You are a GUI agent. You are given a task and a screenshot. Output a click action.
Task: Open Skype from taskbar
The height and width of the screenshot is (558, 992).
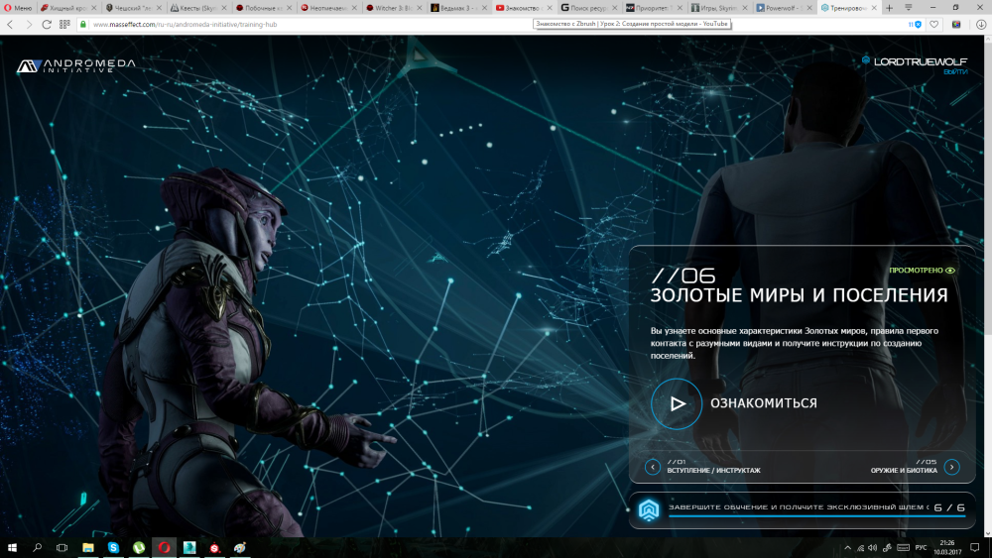pyautogui.click(x=113, y=548)
